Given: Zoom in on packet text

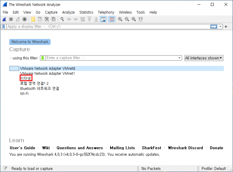Looking at the screenshot, I should (120, 19).
